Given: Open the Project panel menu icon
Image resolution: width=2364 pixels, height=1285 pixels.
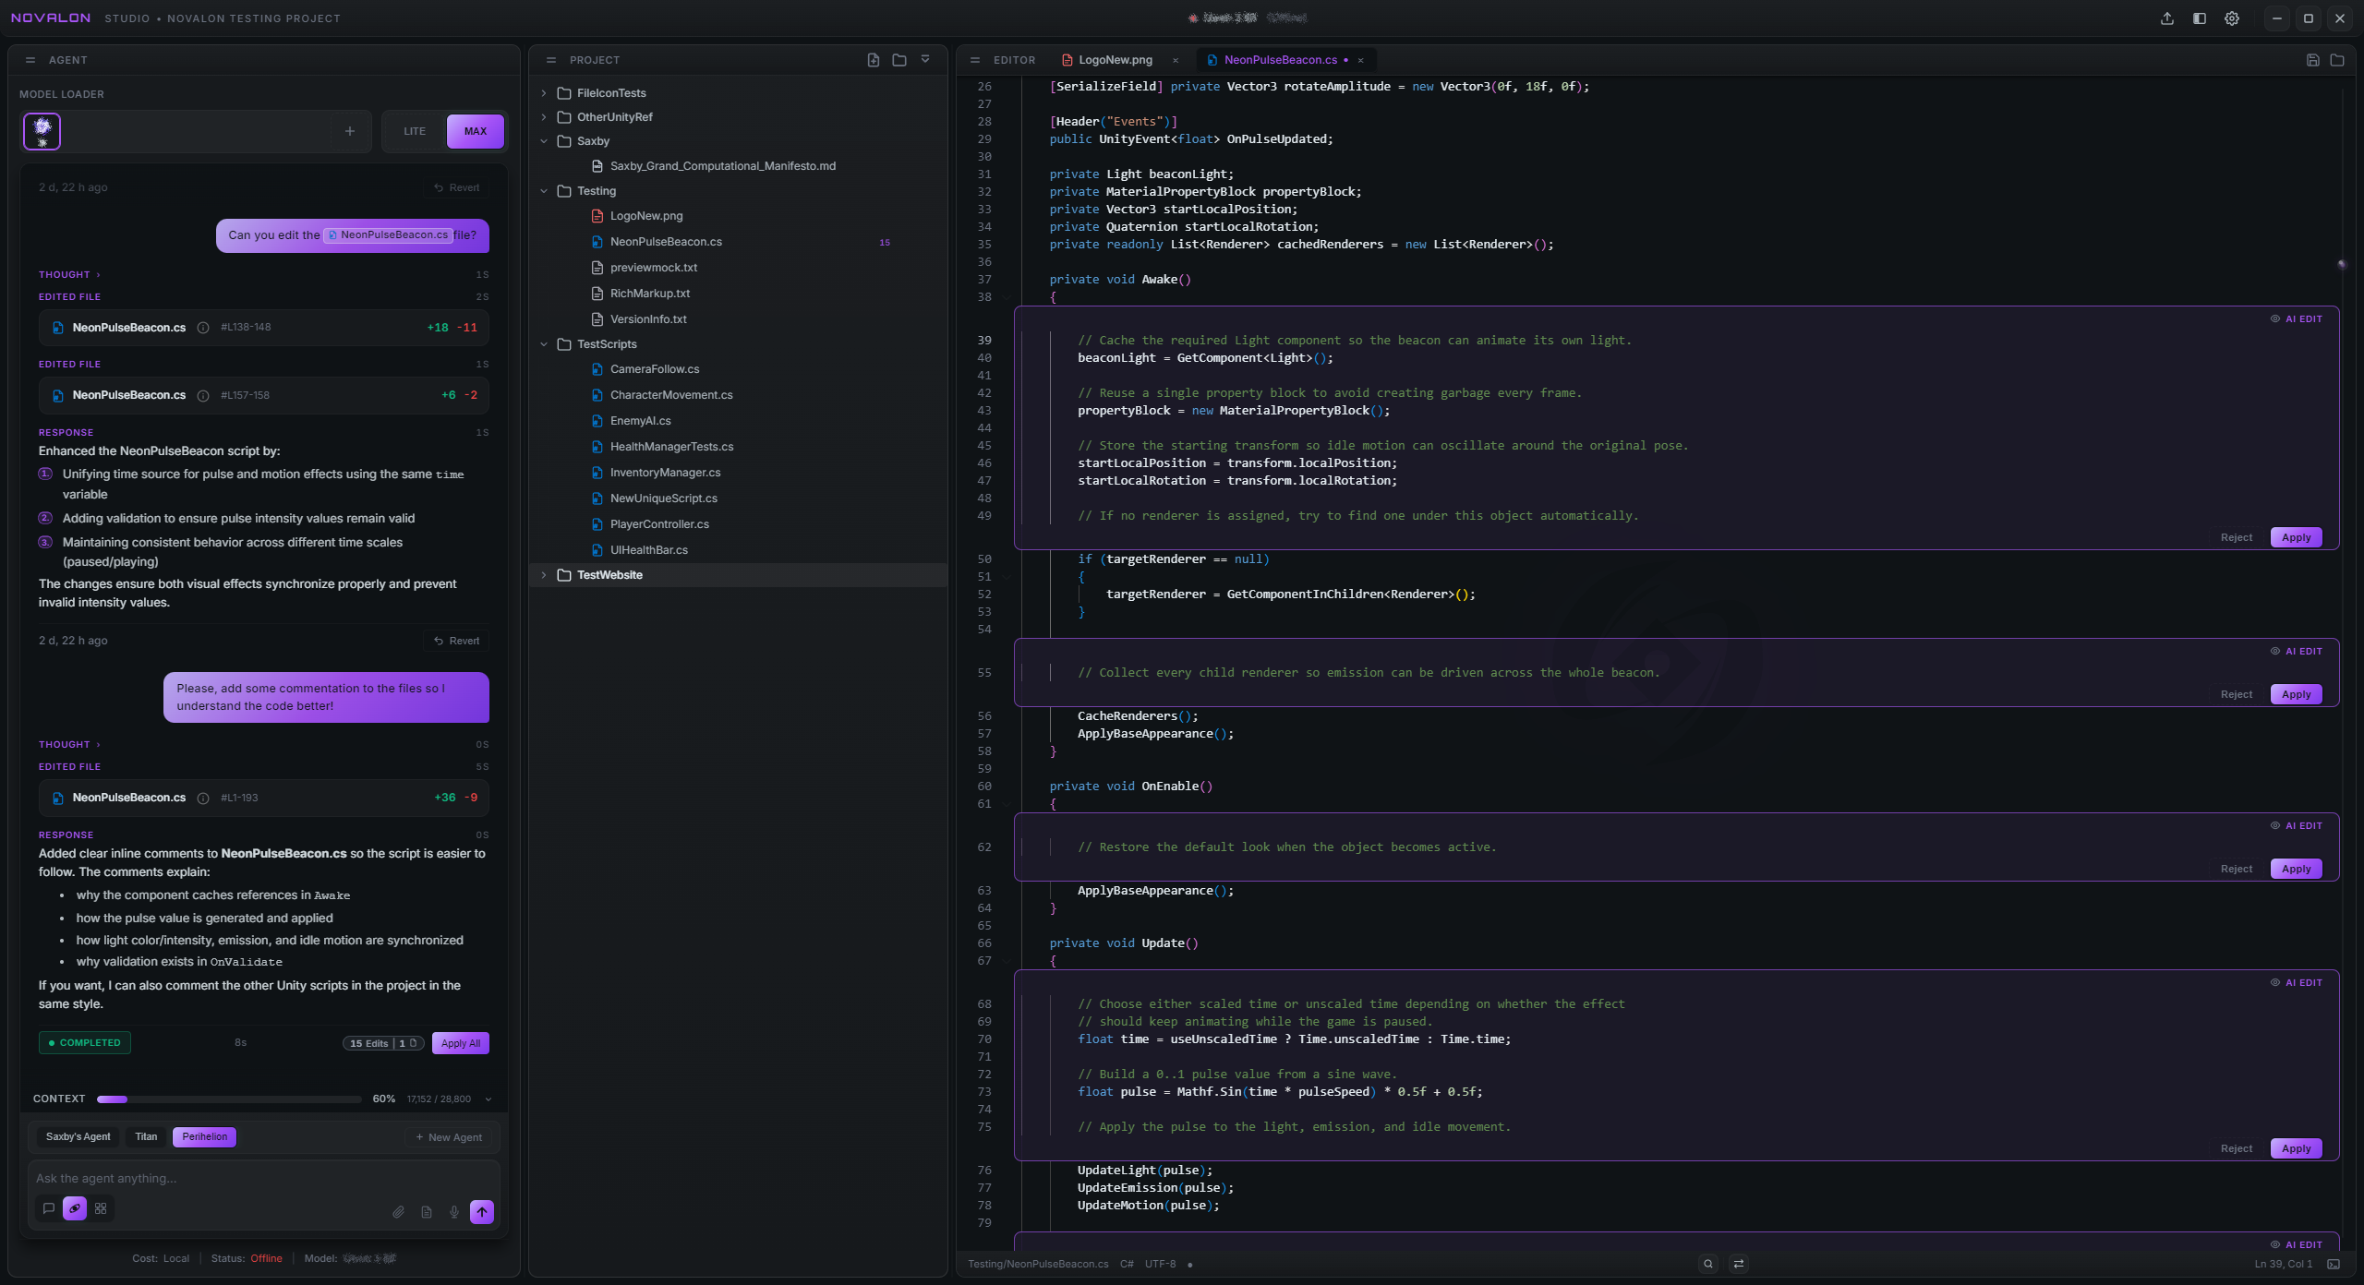Looking at the screenshot, I should click(x=551, y=60).
